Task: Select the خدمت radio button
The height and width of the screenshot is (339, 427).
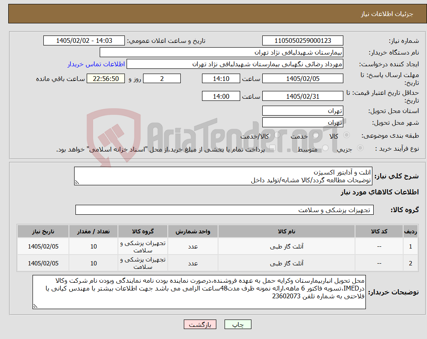Action: pyautogui.click(x=316, y=135)
